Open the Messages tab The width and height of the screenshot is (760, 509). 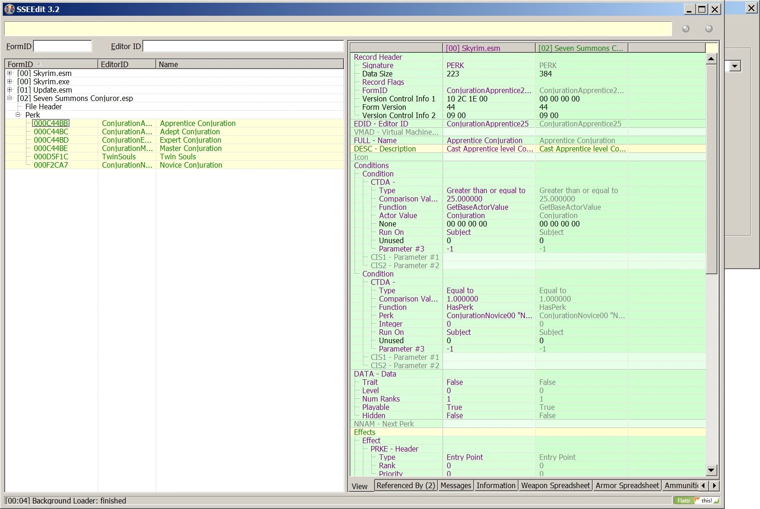click(x=456, y=485)
